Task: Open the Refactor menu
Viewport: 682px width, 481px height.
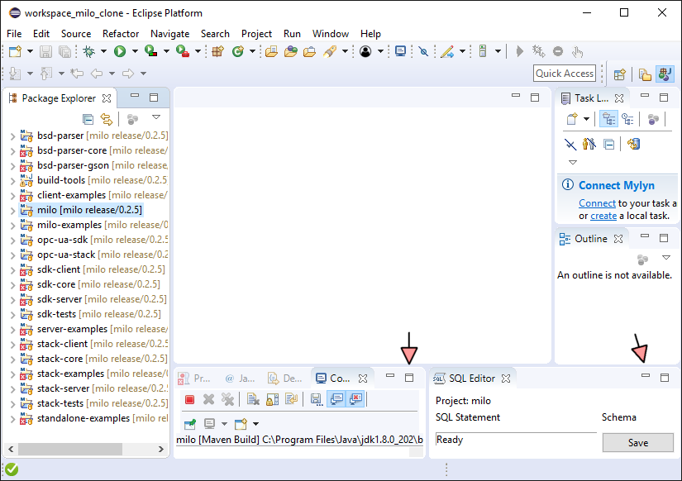Action: pos(121,33)
